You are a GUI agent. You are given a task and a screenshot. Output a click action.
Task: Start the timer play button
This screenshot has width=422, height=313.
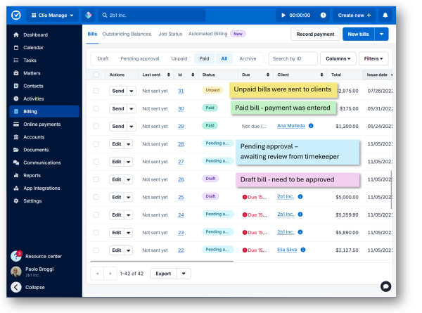pyautogui.click(x=283, y=15)
